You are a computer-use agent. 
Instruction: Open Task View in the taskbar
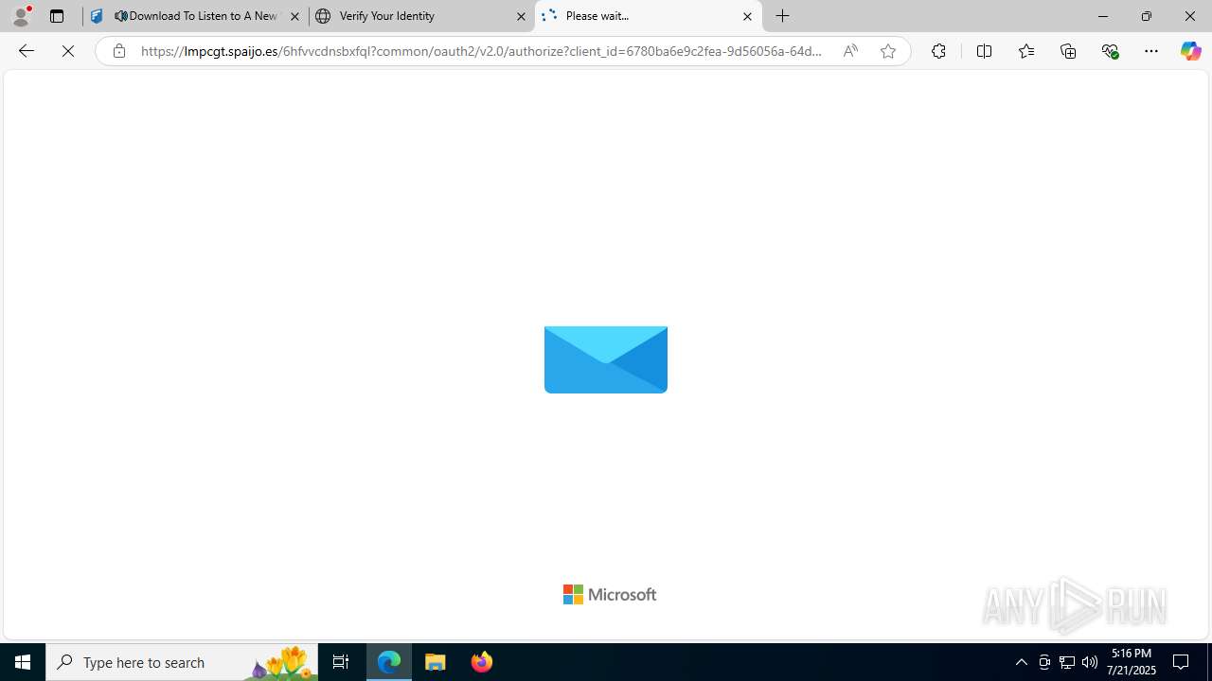pos(341,662)
